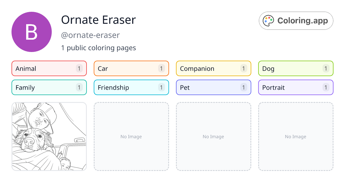Click the 1 public coloring pages text
The width and height of the screenshot is (345, 181).
click(x=98, y=48)
